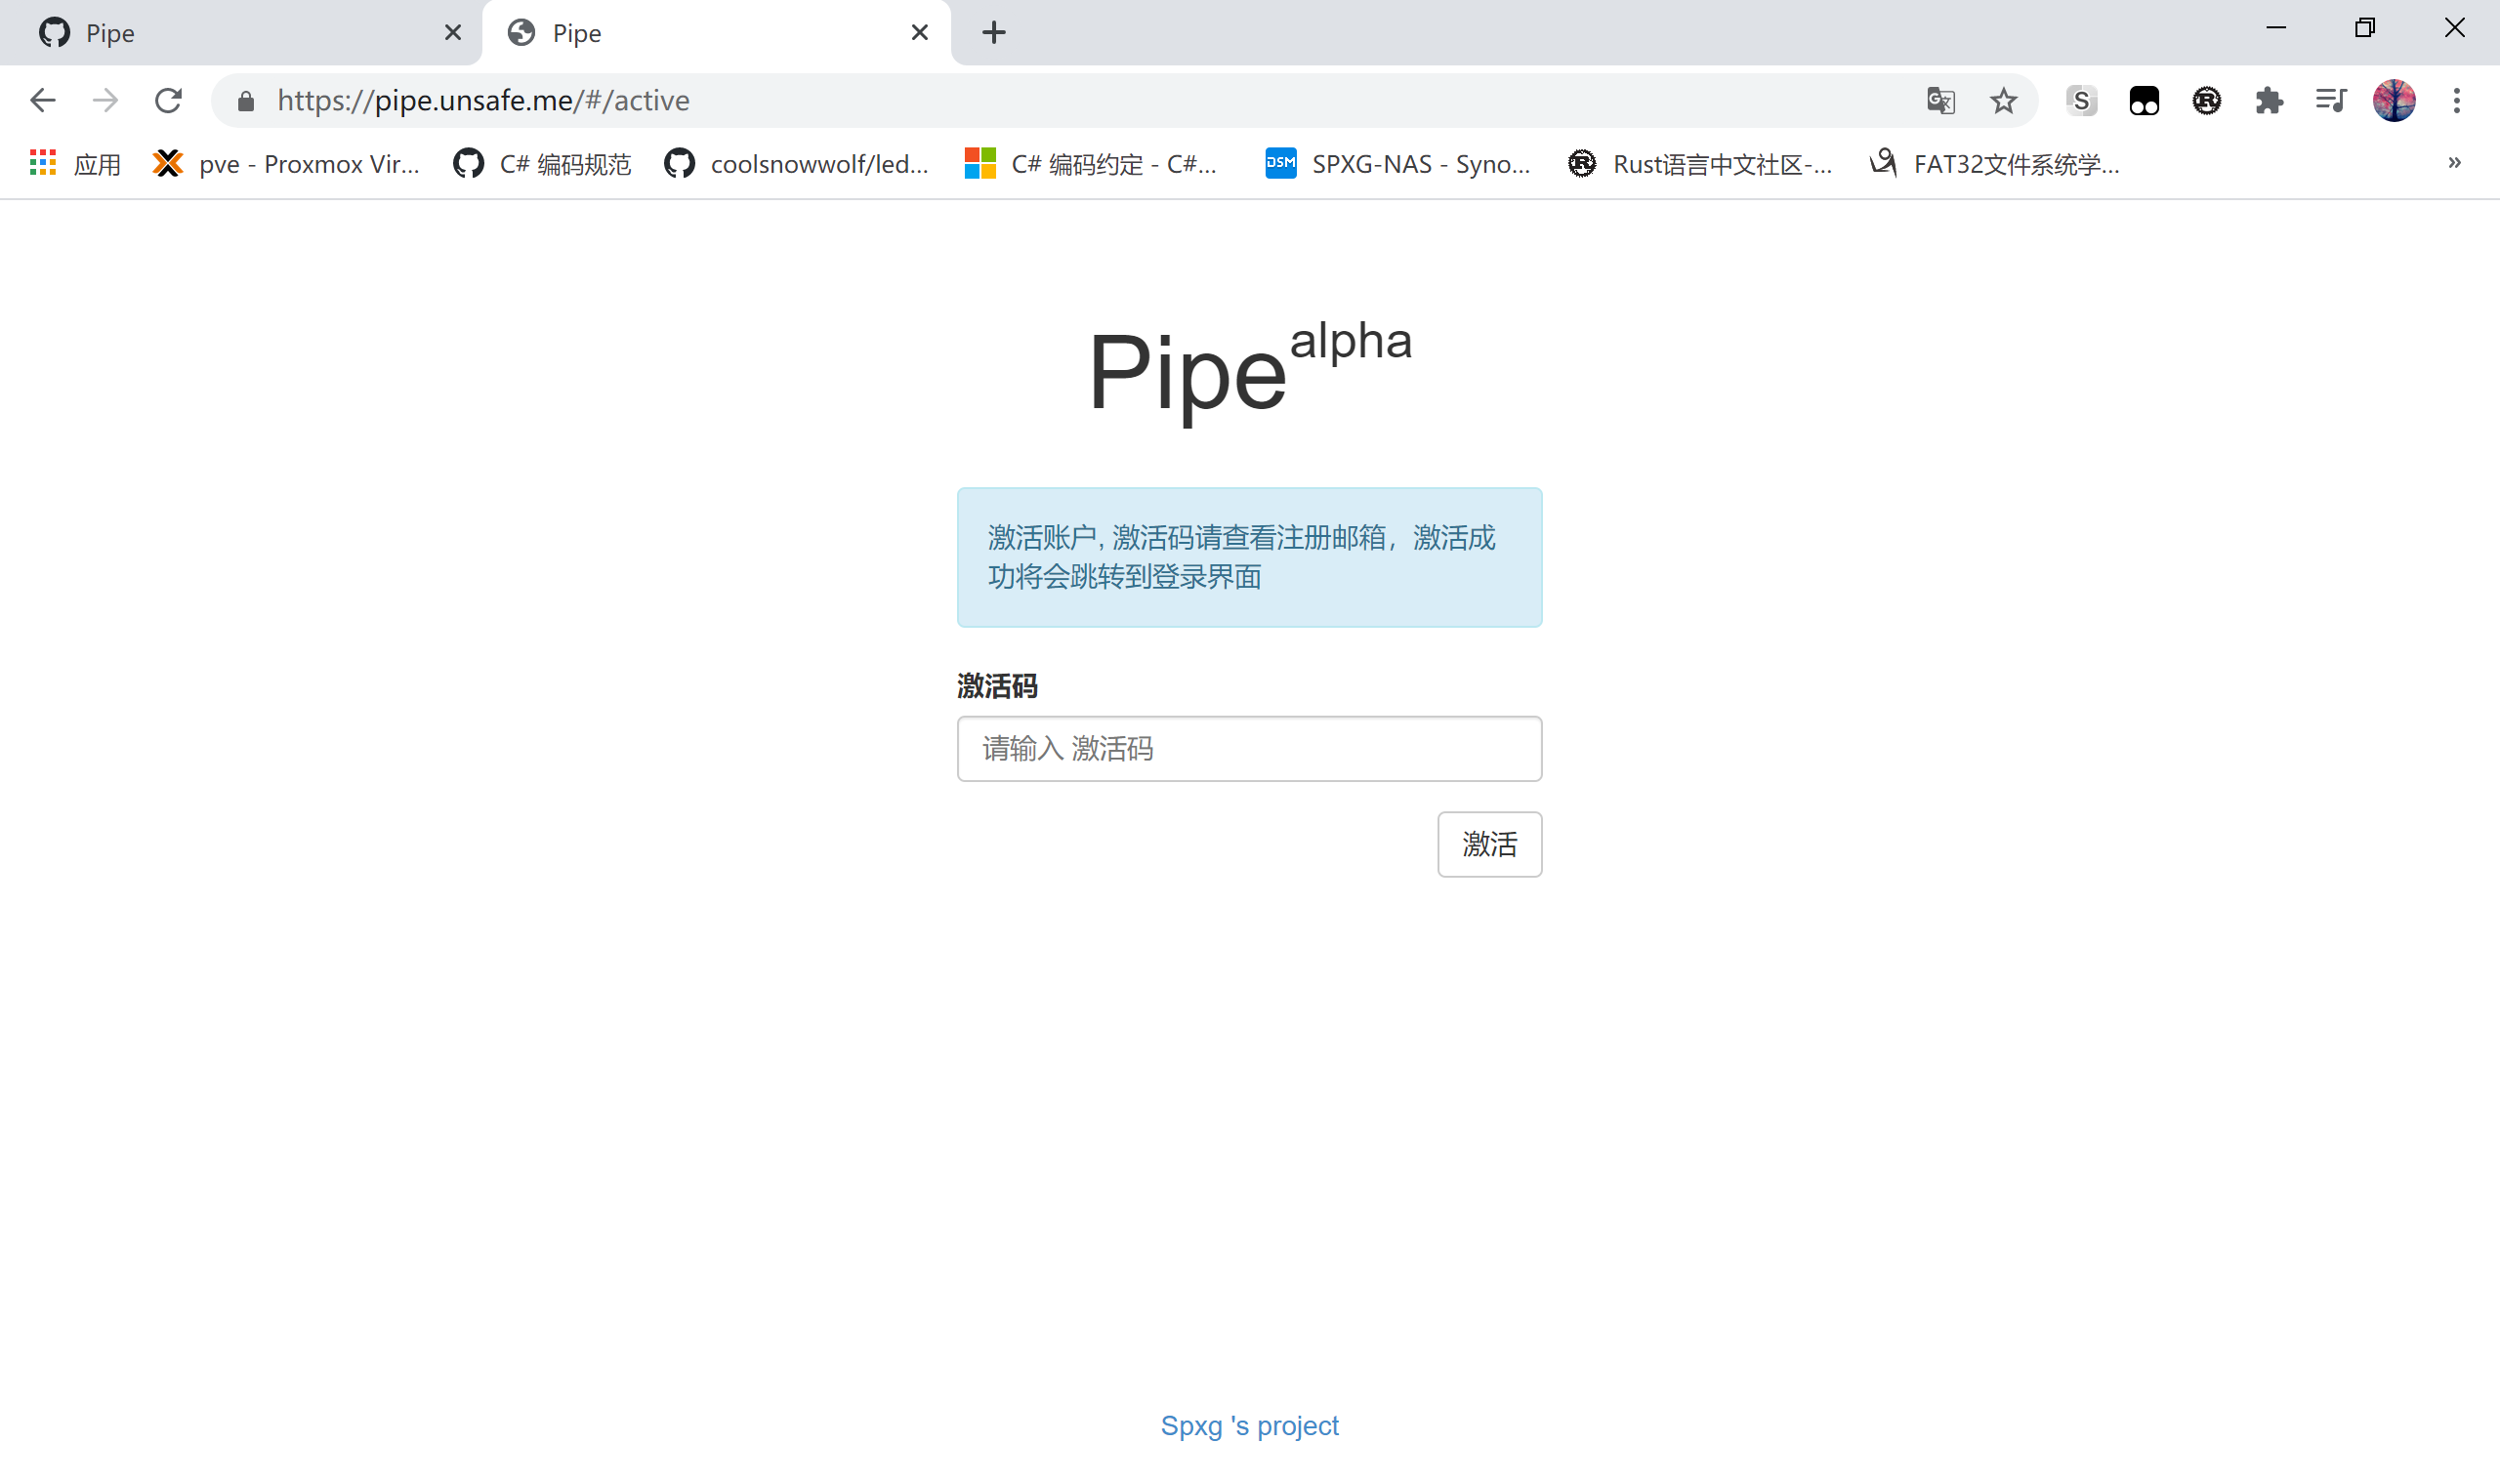Screen dimensions: 2500x1484
Task: Reload the current page
Action: (168, 100)
